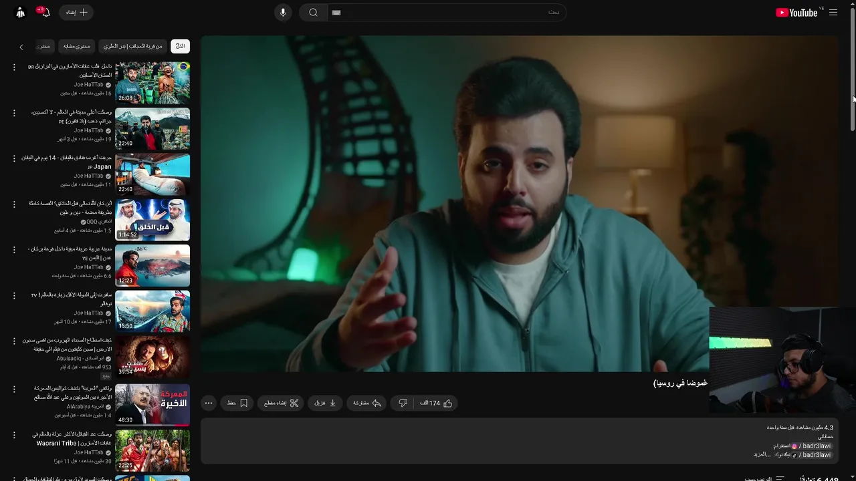The image size is (856, 481).
Task: Open the AlArabiya channel name link
Action: [85, 406]
